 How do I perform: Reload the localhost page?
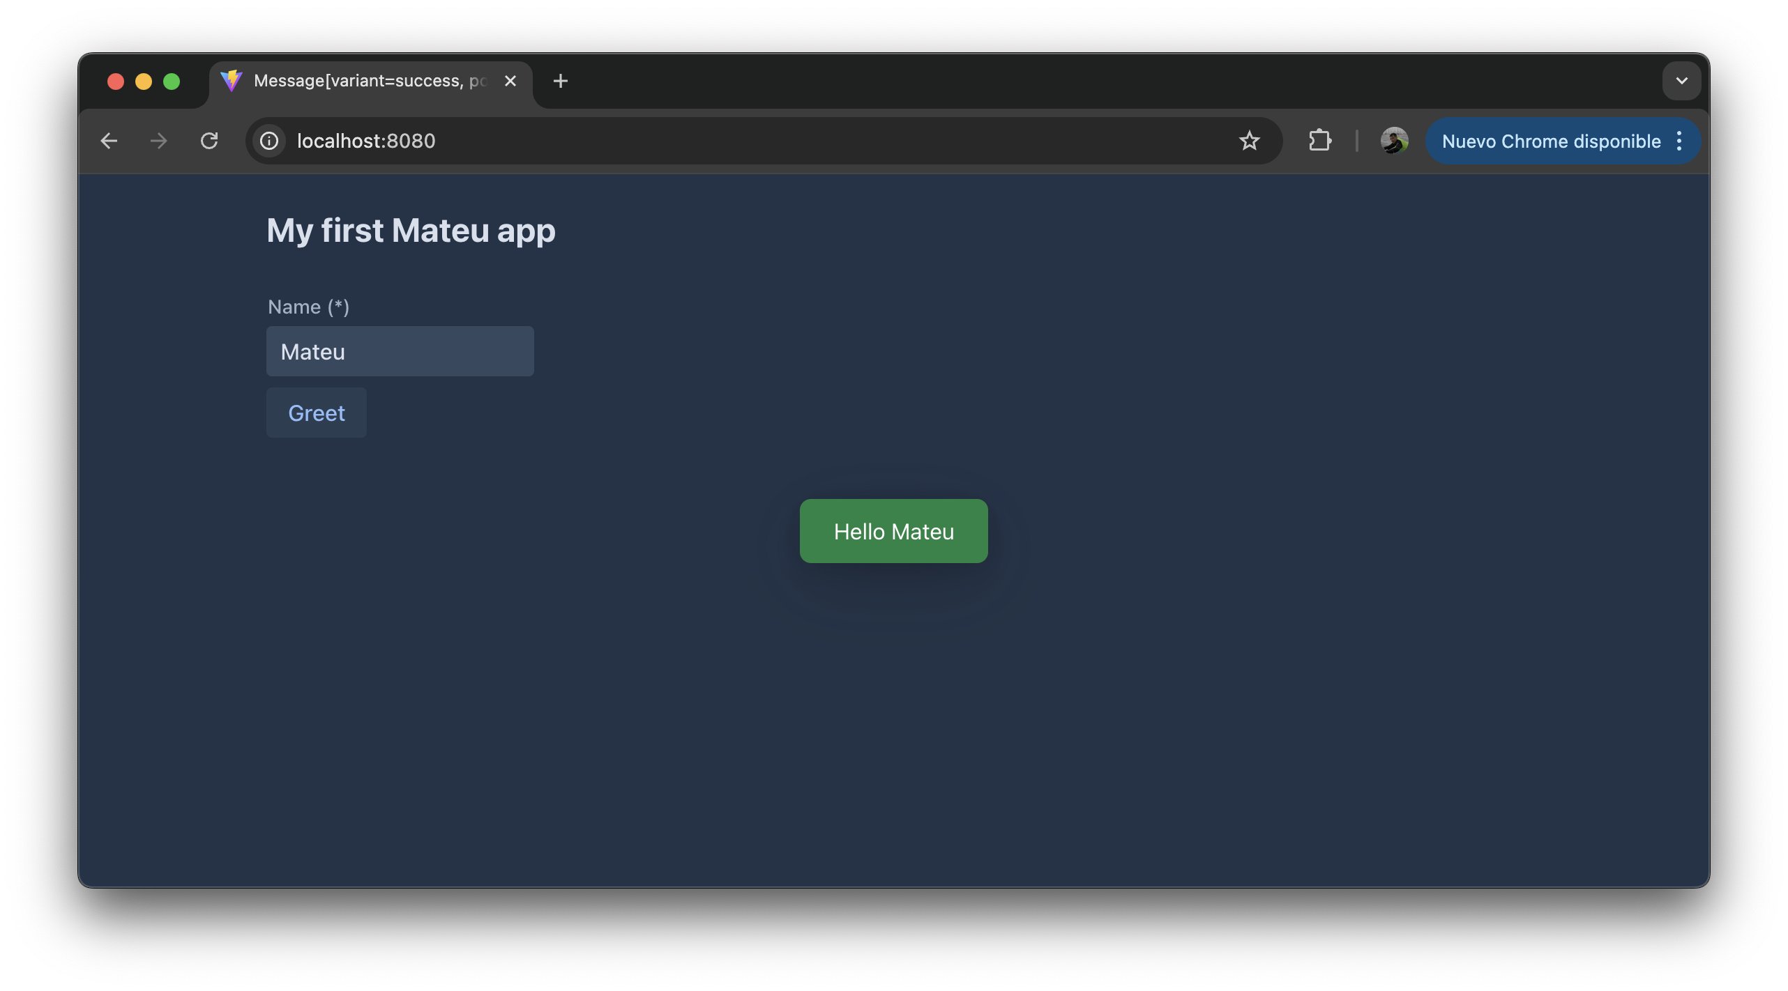[x=209, y=141]
